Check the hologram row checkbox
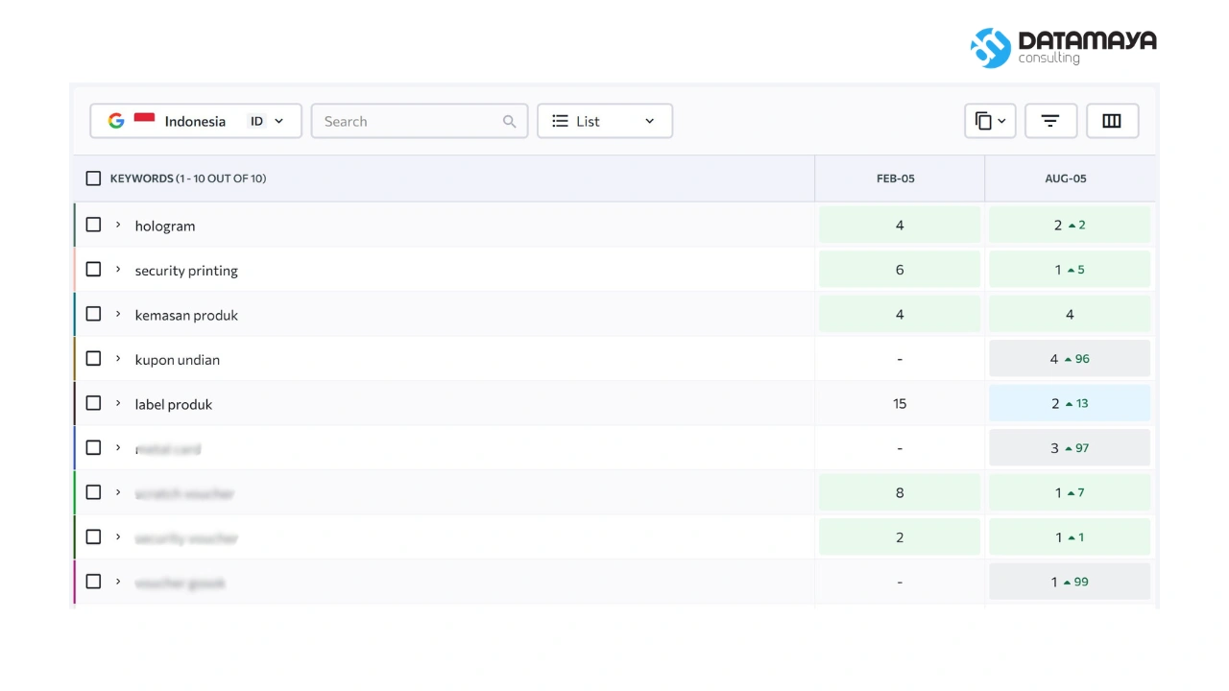Image resolution: width=1229 pixels, height=691 pixels. 93,225
